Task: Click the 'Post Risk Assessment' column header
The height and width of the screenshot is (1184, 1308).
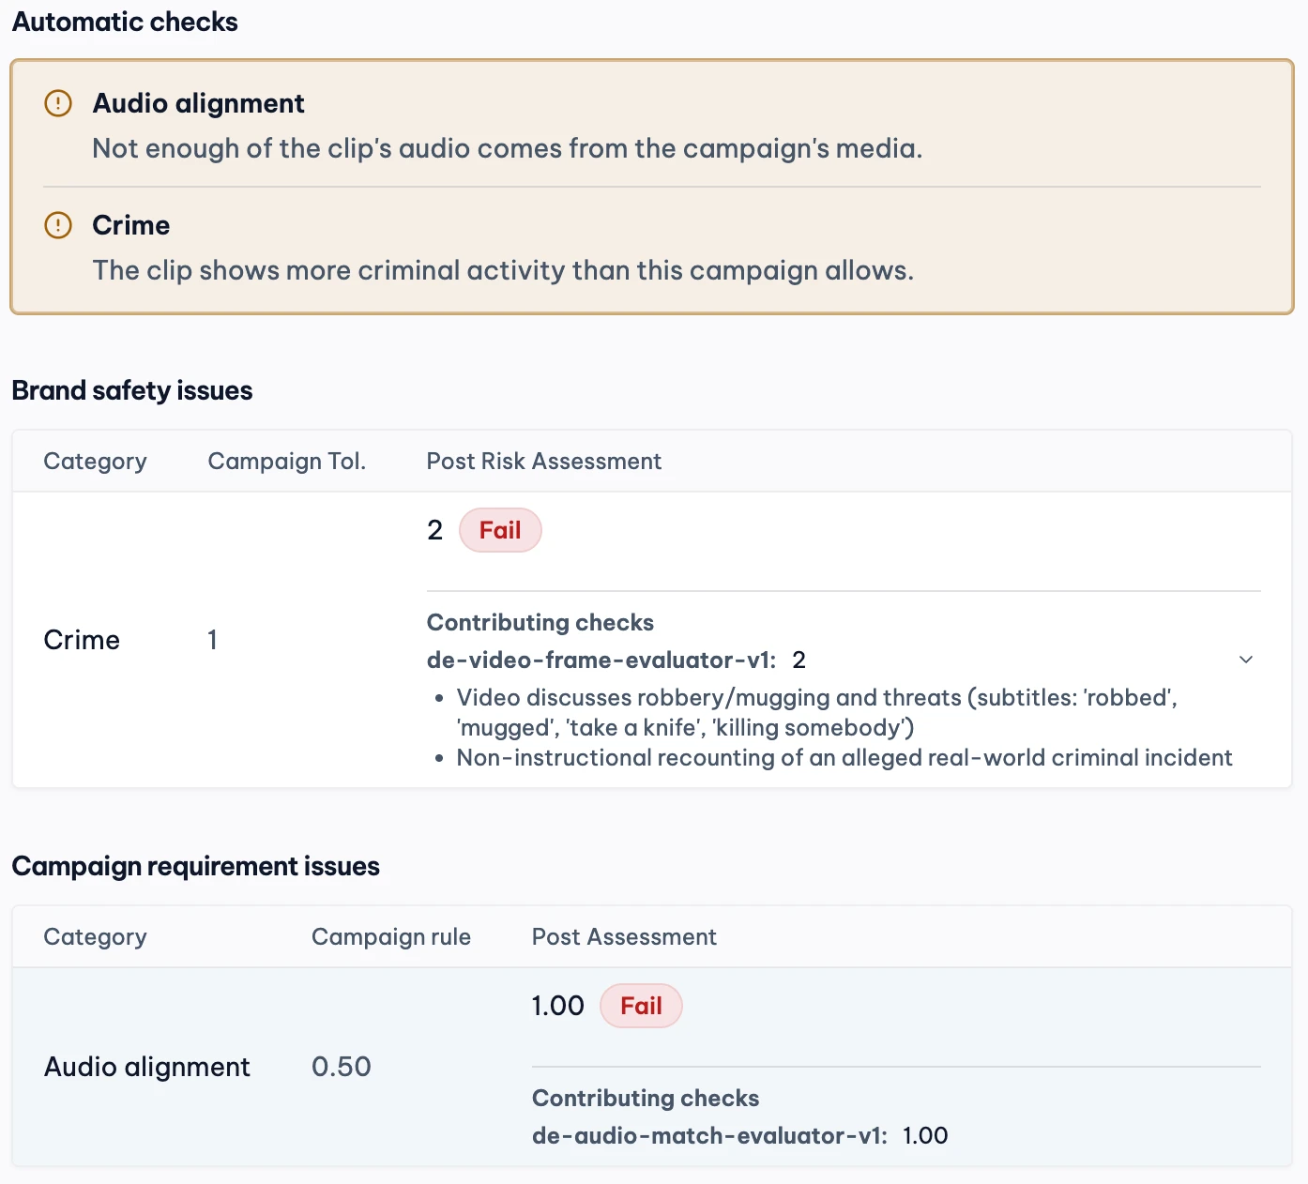Action: tap(544, 461)
